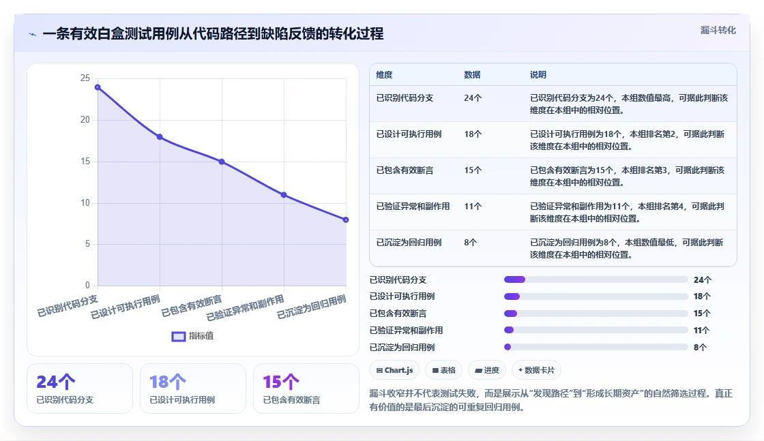Select the 漏斗转化 tag in header

pos(718,30)
